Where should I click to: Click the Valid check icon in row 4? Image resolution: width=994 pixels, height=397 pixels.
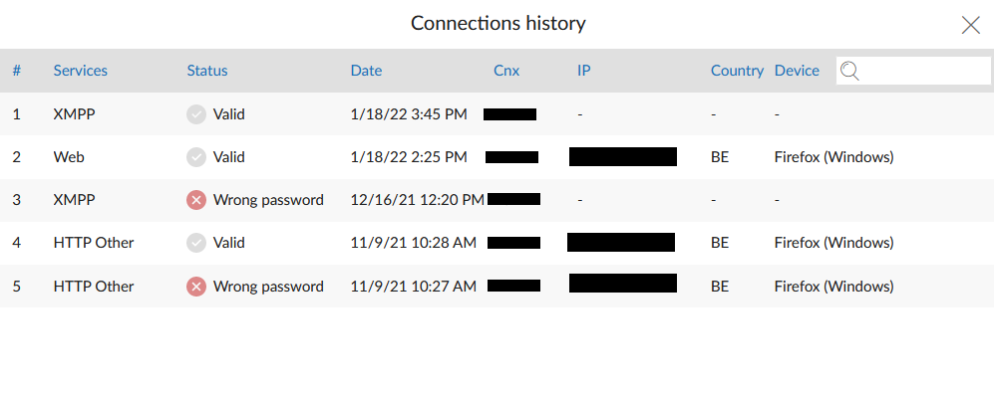pyautogui.click(x=196, y=243)
